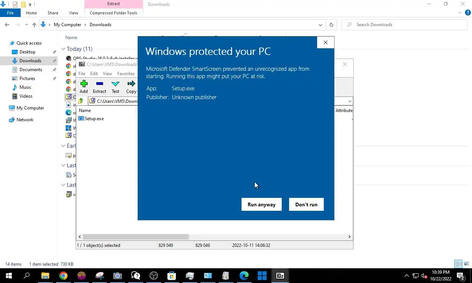Open Microsoft Store from taskbar

[172, 276]
